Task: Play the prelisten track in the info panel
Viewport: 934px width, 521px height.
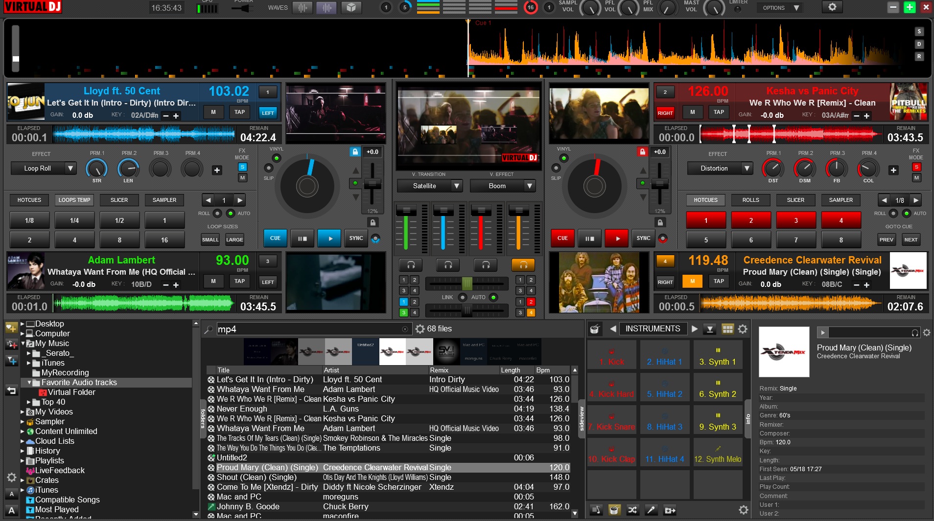Action: click(822, 333)
